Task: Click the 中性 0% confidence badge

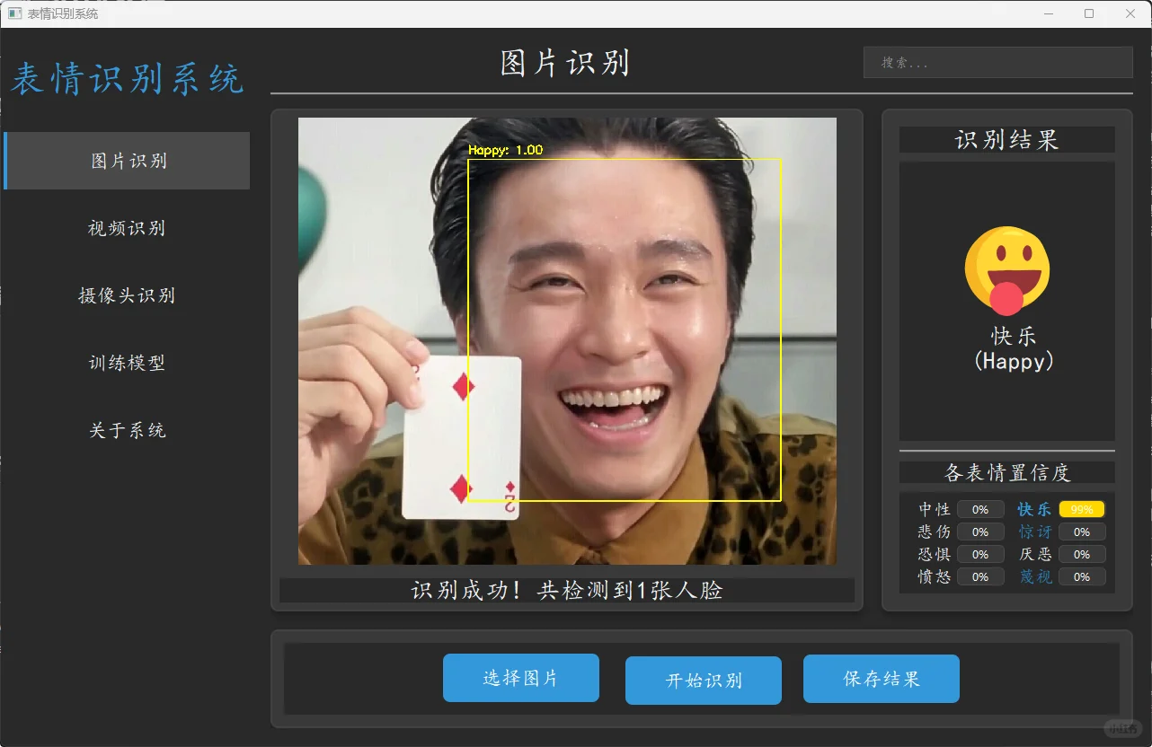Action: pyautogui.click(x=980, y=508)
